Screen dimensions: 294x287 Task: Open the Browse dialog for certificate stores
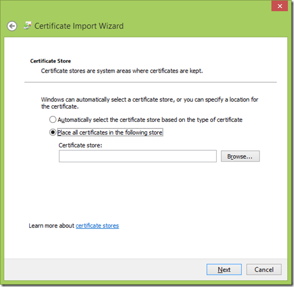pyautogui.click(x=240, y=156)
